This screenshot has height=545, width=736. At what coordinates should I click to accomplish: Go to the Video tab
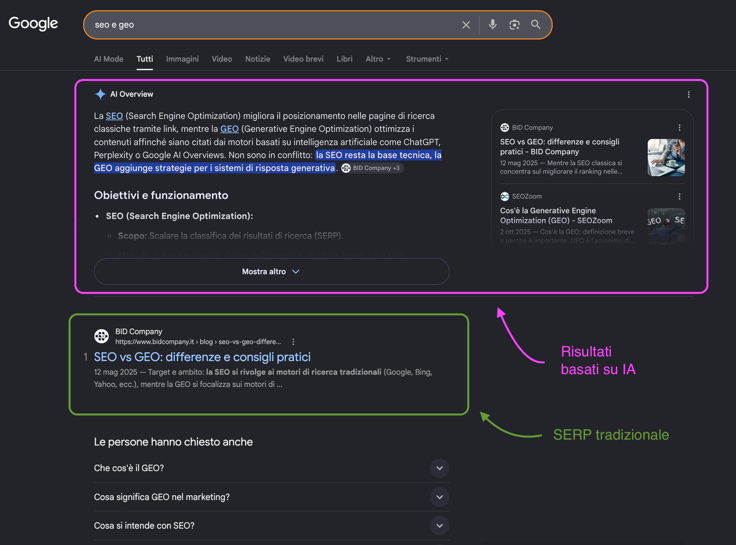222,59
